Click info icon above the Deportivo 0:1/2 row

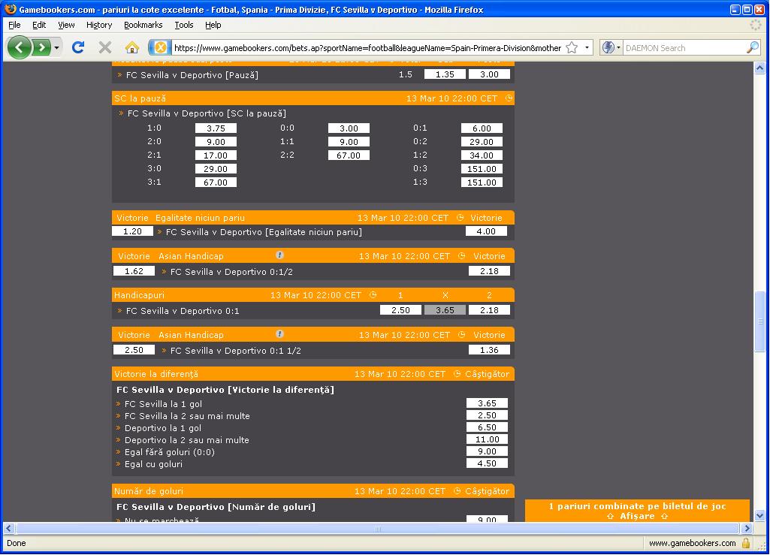[279, 255]
